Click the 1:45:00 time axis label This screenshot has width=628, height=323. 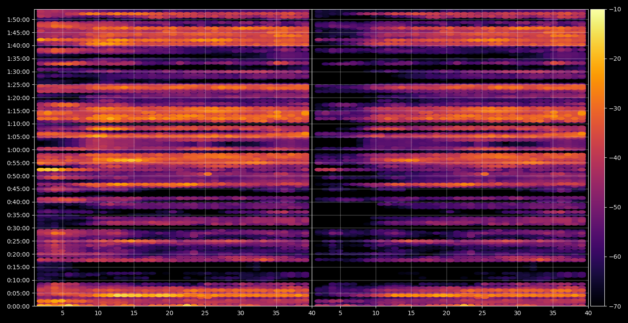(18, 33)
